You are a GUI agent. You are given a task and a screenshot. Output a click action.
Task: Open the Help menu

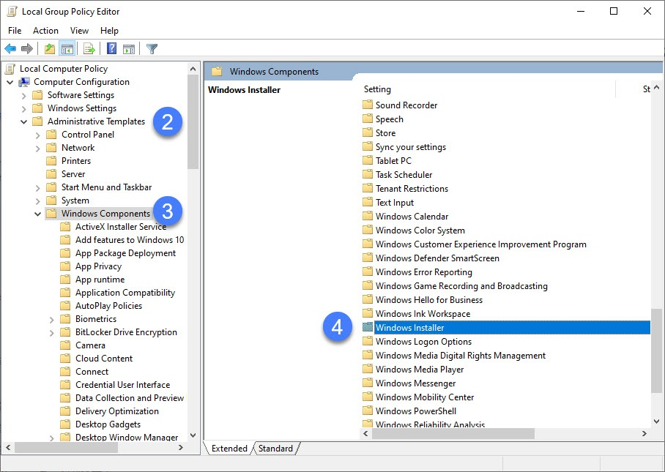point(109,31)
